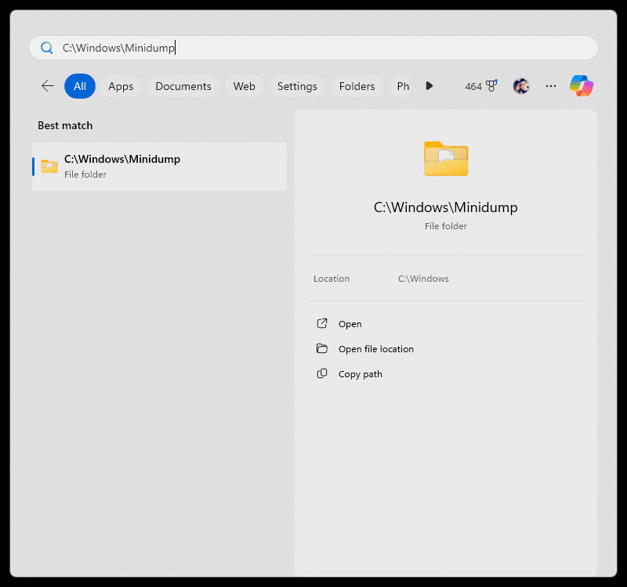
Task: Click the Copy path icon
Action: pos(322,374)
